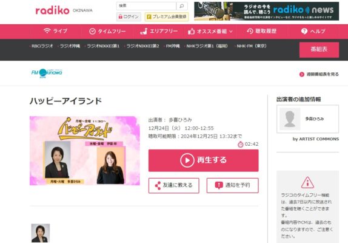The width and height of the screenshot is (348, 243).
Task: Click the ログイン button
Action: [x=129, y=16]
